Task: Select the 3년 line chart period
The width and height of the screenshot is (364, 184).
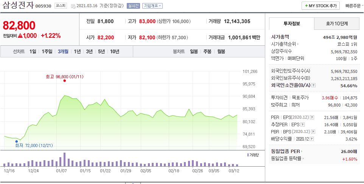Action: tap(89, 51)
